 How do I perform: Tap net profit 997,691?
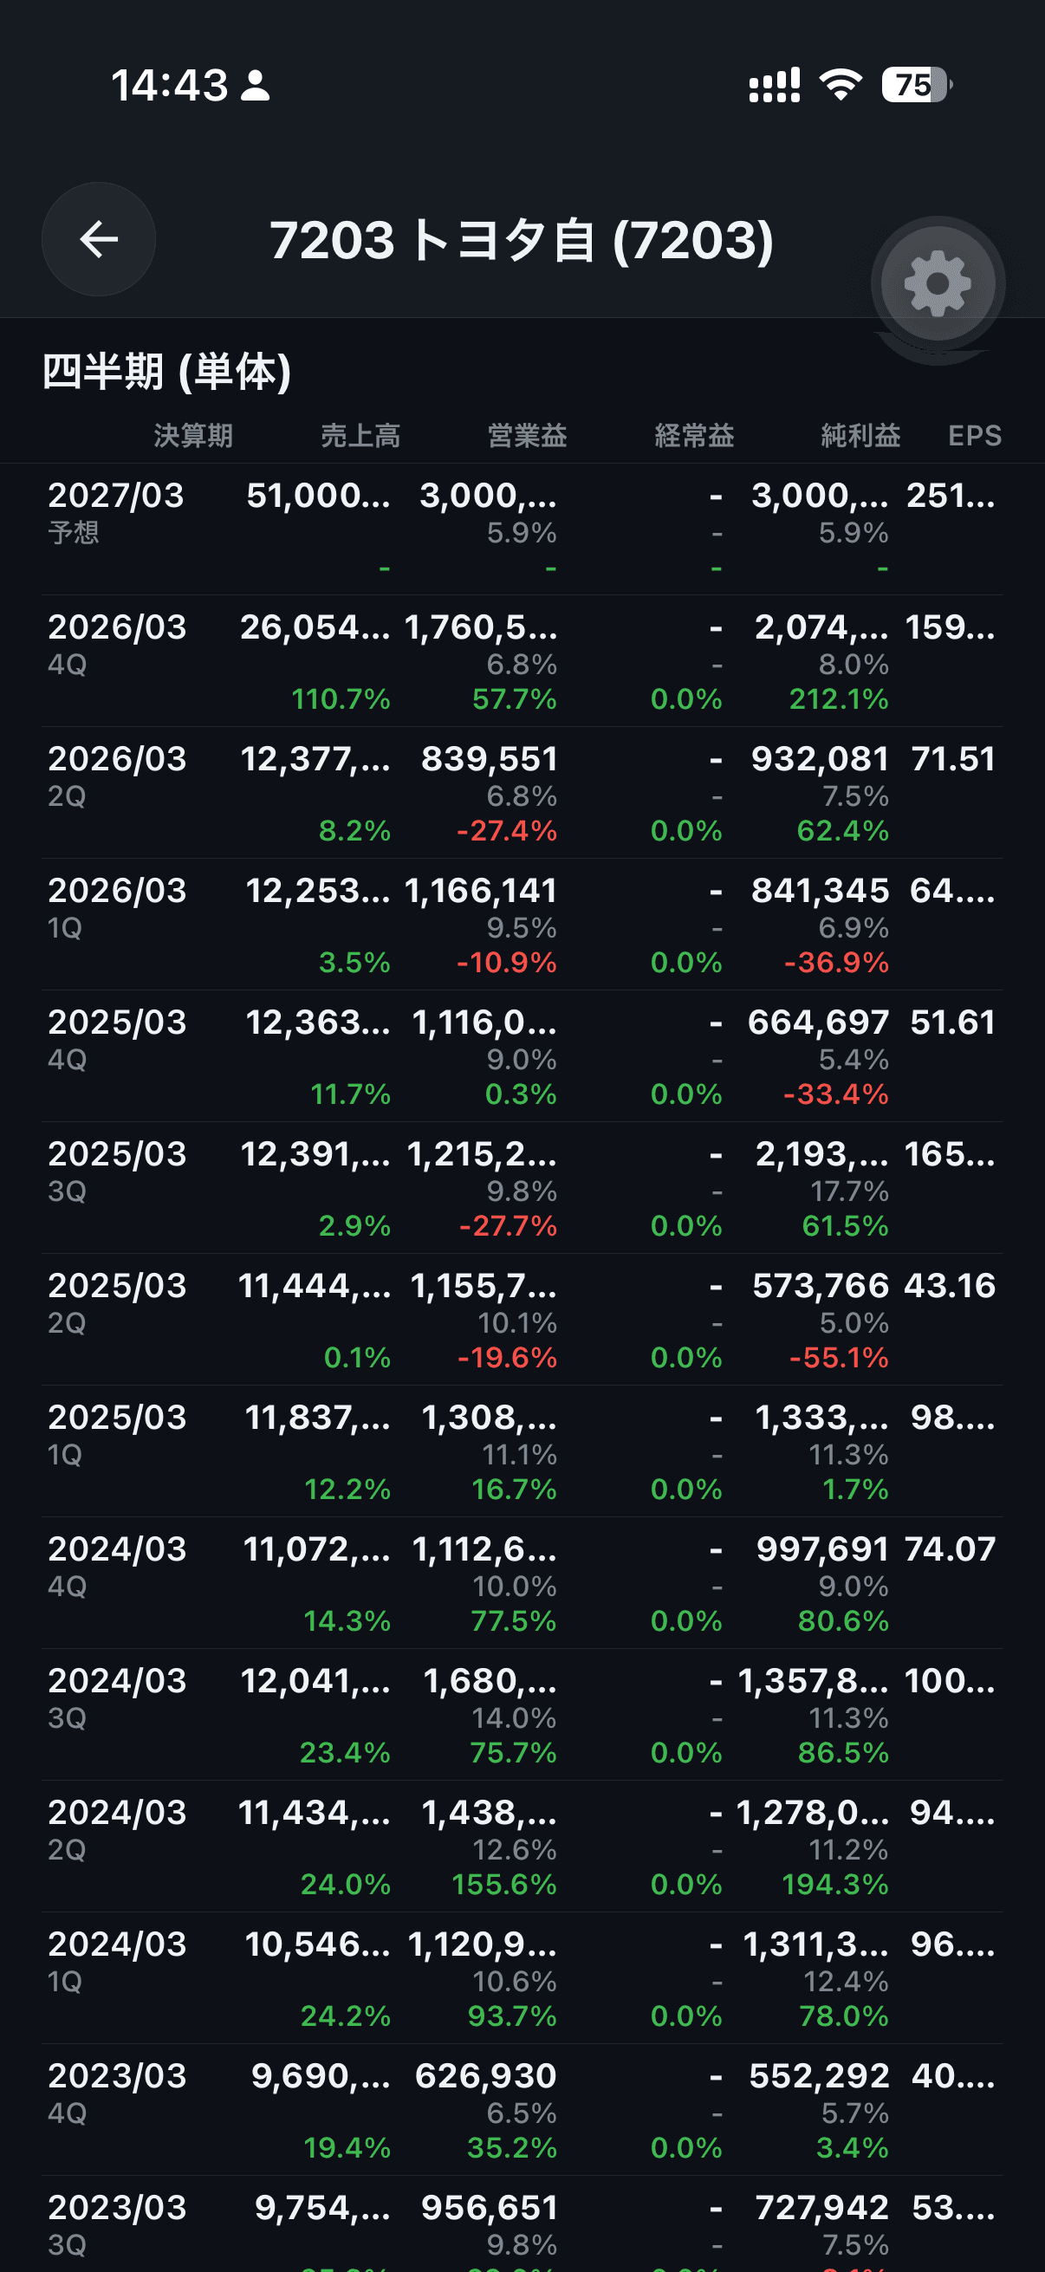coord(822,1548)
